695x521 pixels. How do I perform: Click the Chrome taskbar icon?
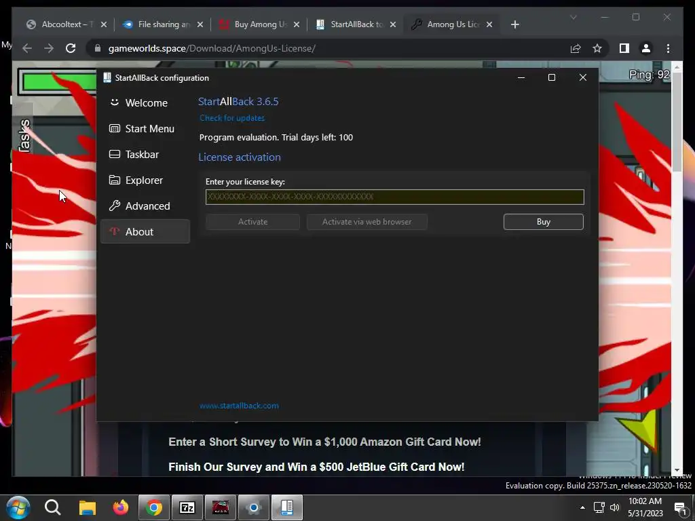(154, 507)
